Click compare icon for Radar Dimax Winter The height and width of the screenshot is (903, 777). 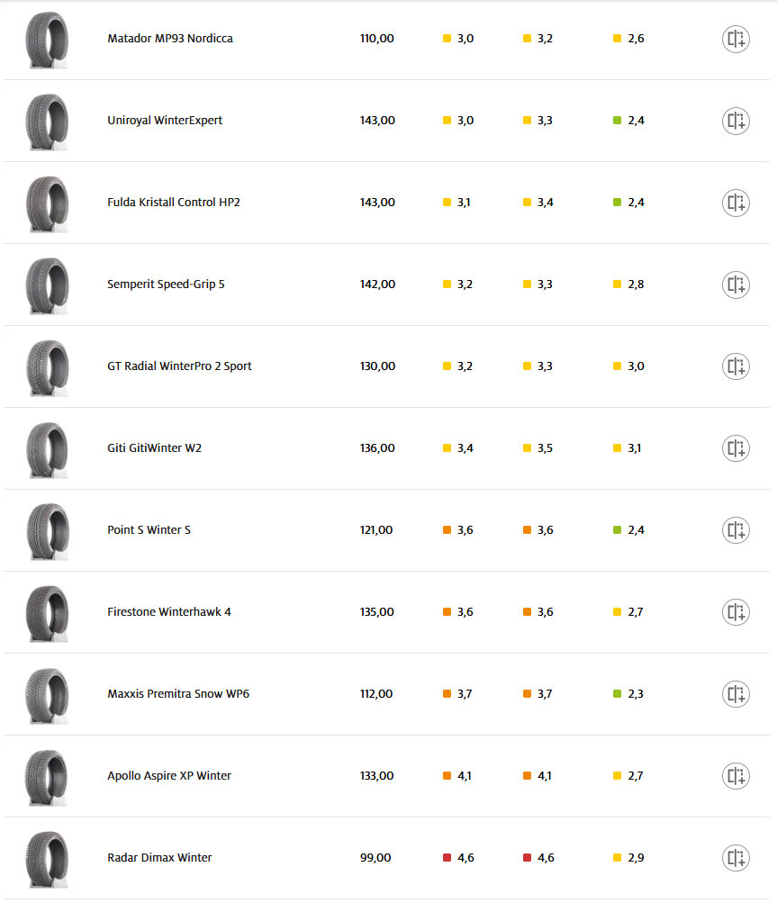736,858
